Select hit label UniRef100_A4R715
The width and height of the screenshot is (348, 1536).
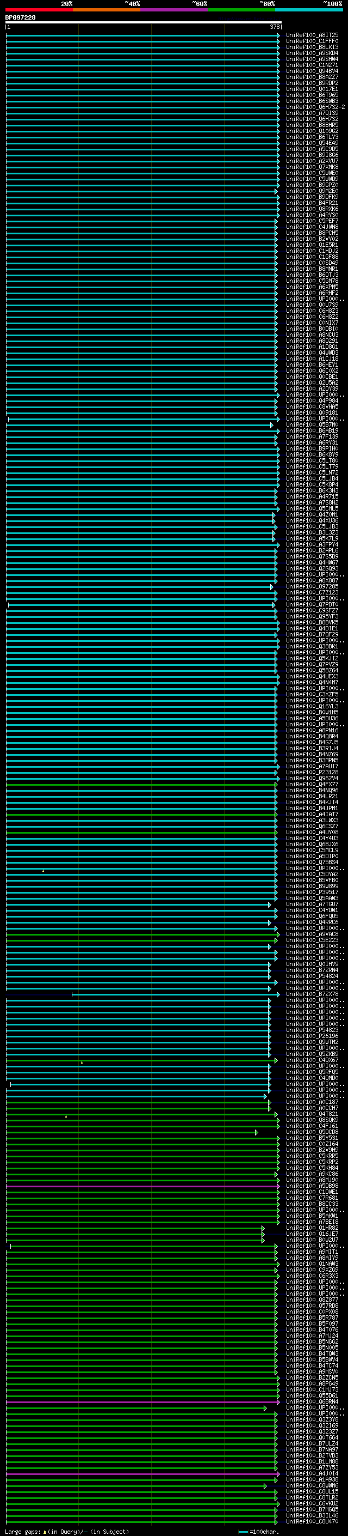(x=312, y=497)
